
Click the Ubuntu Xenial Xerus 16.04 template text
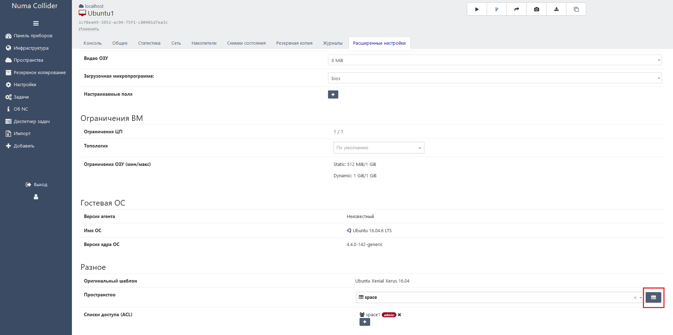point(382,281)
